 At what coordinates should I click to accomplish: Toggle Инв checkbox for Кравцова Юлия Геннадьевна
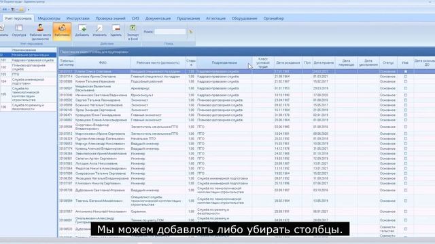tap(405, 115)
